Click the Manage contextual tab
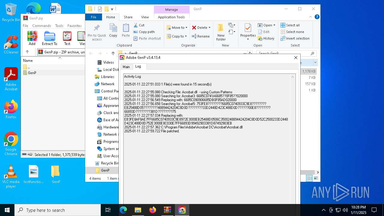 point(172,10)
